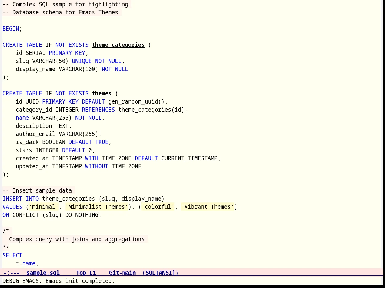Click 'stars' column name

pyautogui.click(x=24, y=150)
